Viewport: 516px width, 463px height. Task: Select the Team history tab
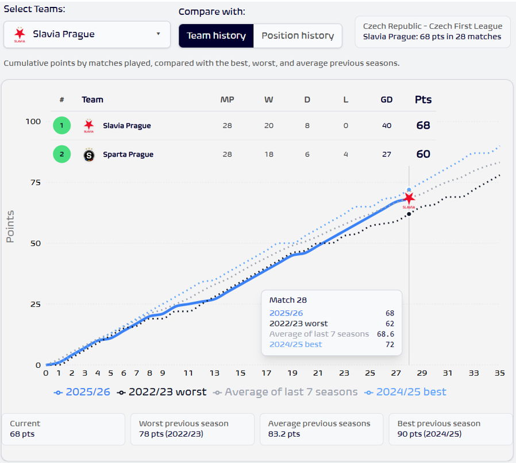216,36
